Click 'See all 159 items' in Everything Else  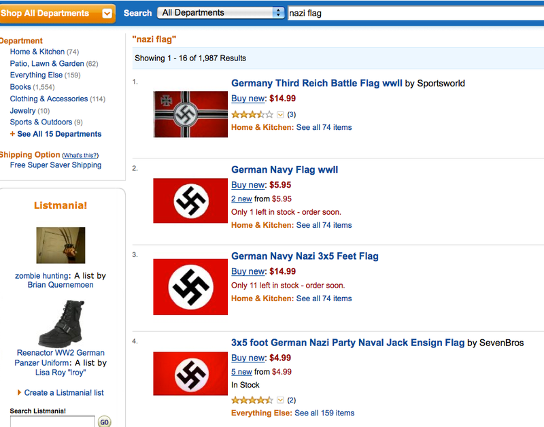[324, 413]
